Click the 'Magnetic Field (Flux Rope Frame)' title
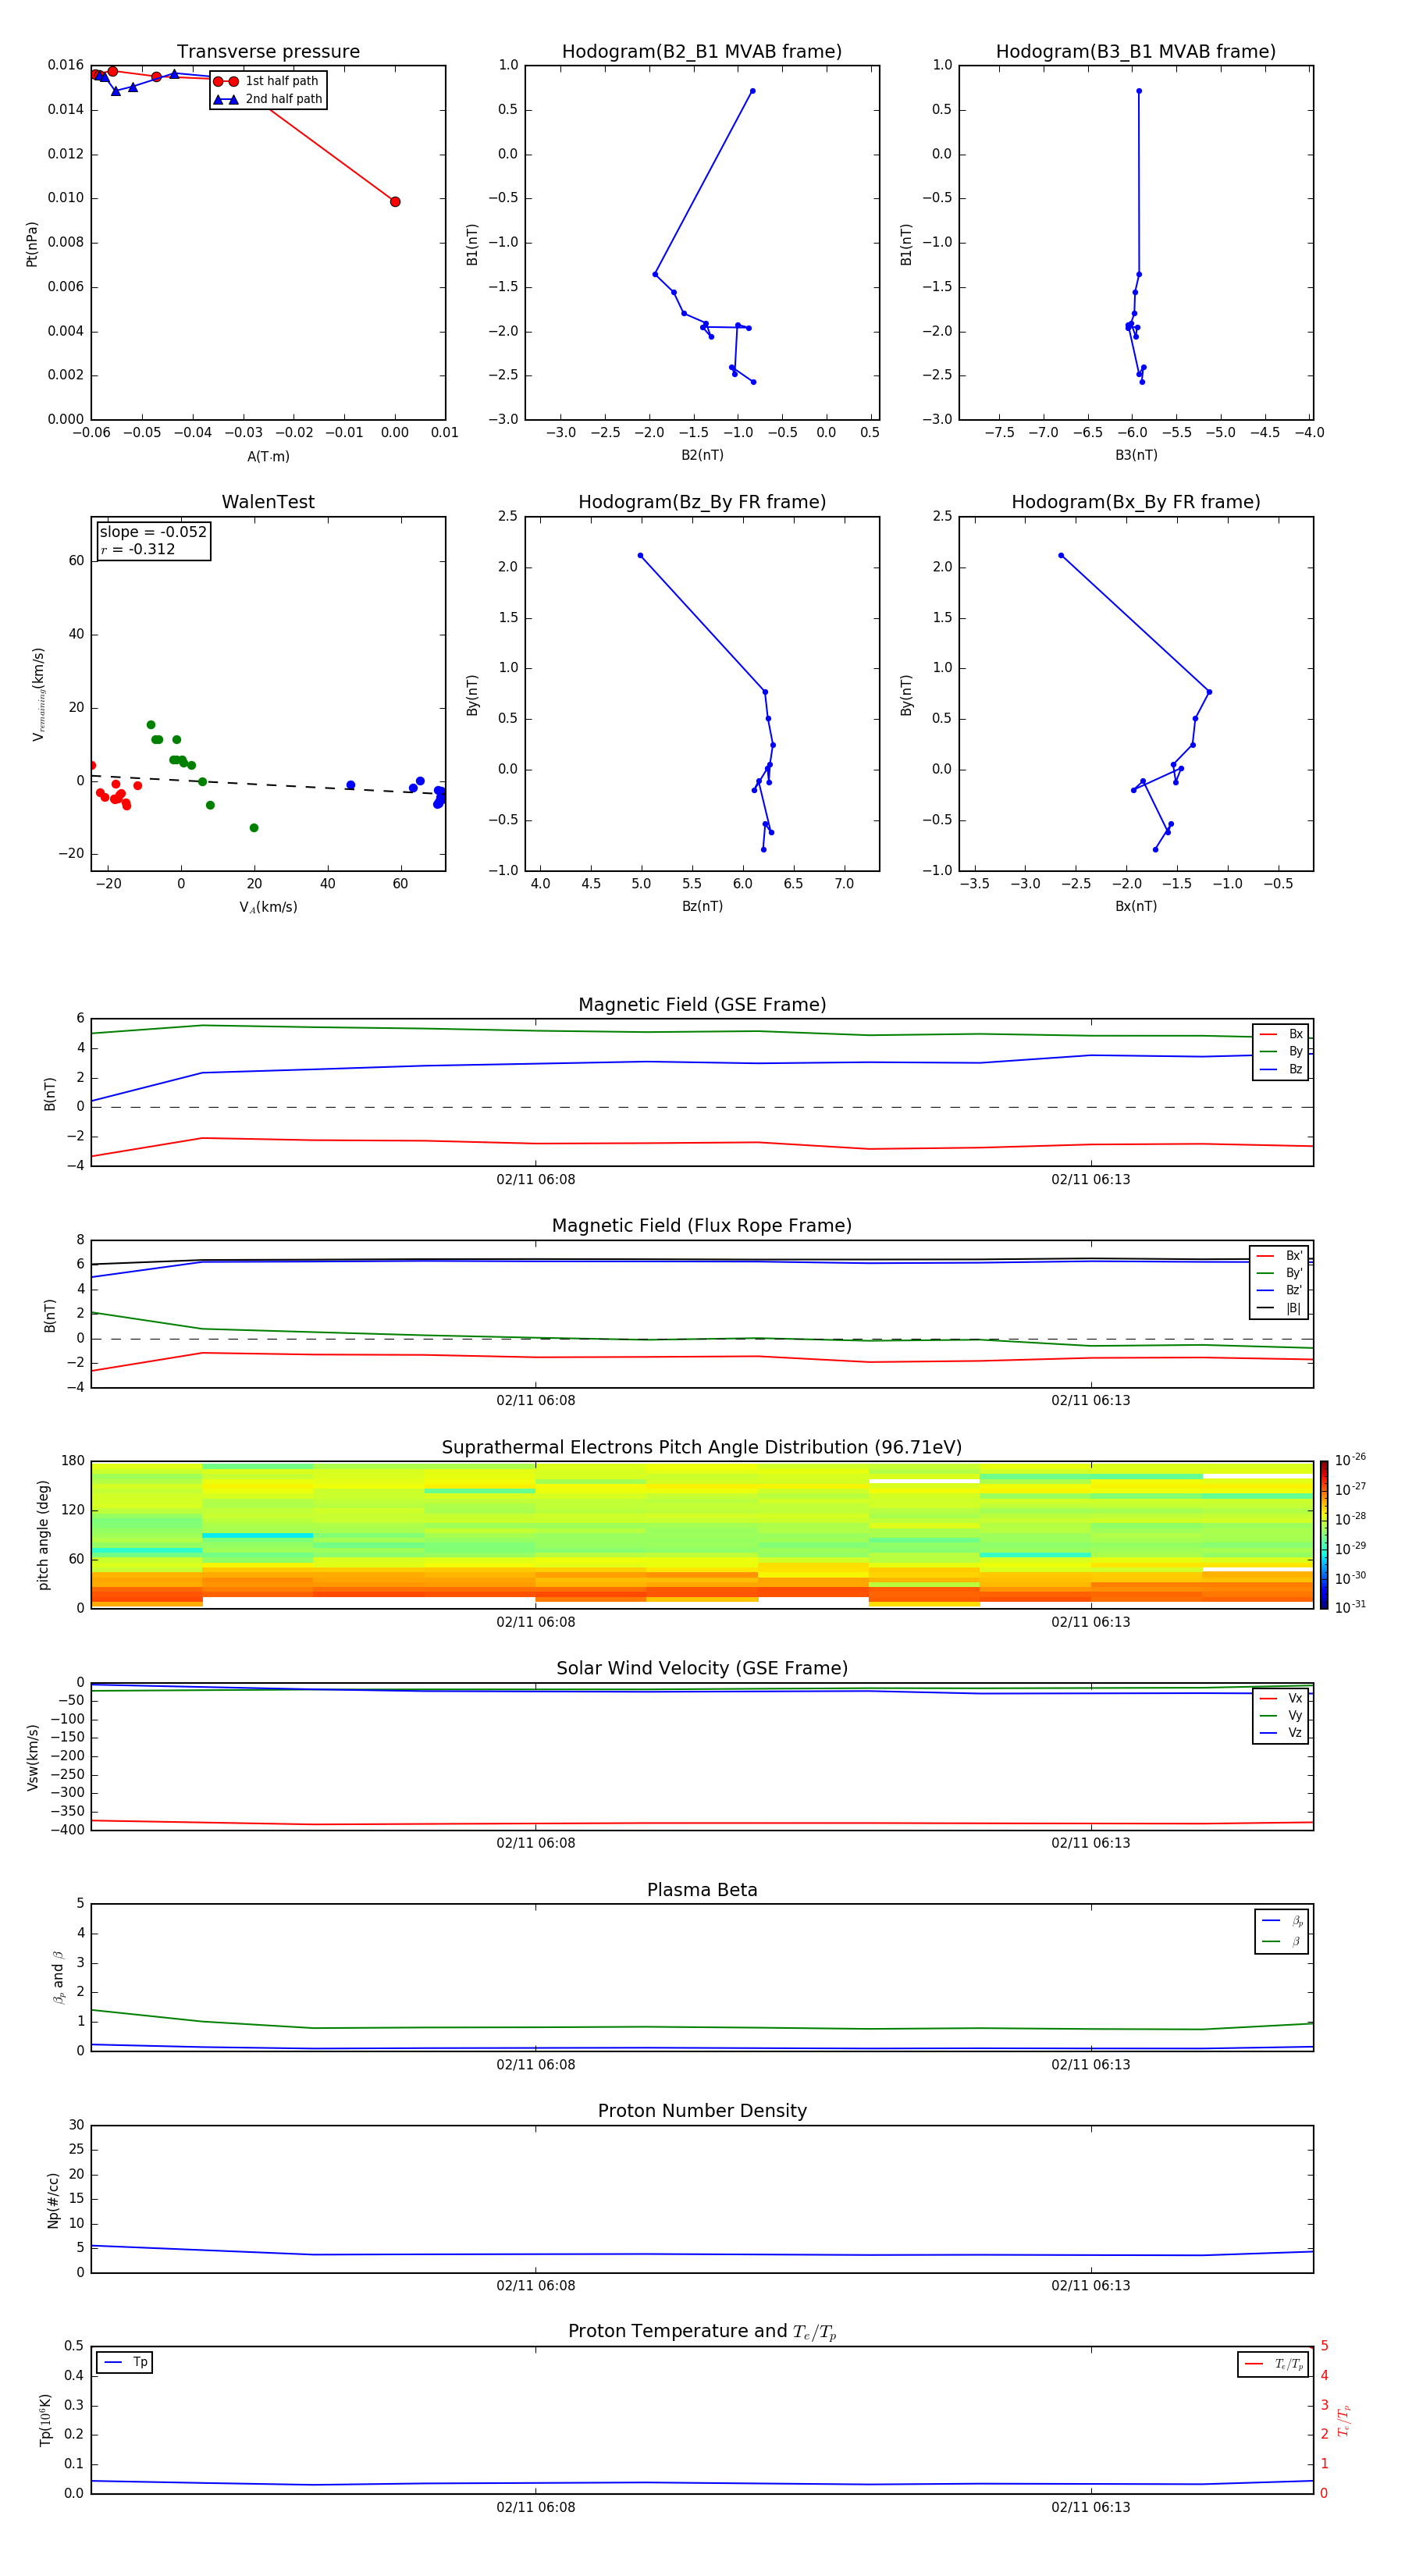Viewport: 1405px width, 2576px height. (702, 1226)
